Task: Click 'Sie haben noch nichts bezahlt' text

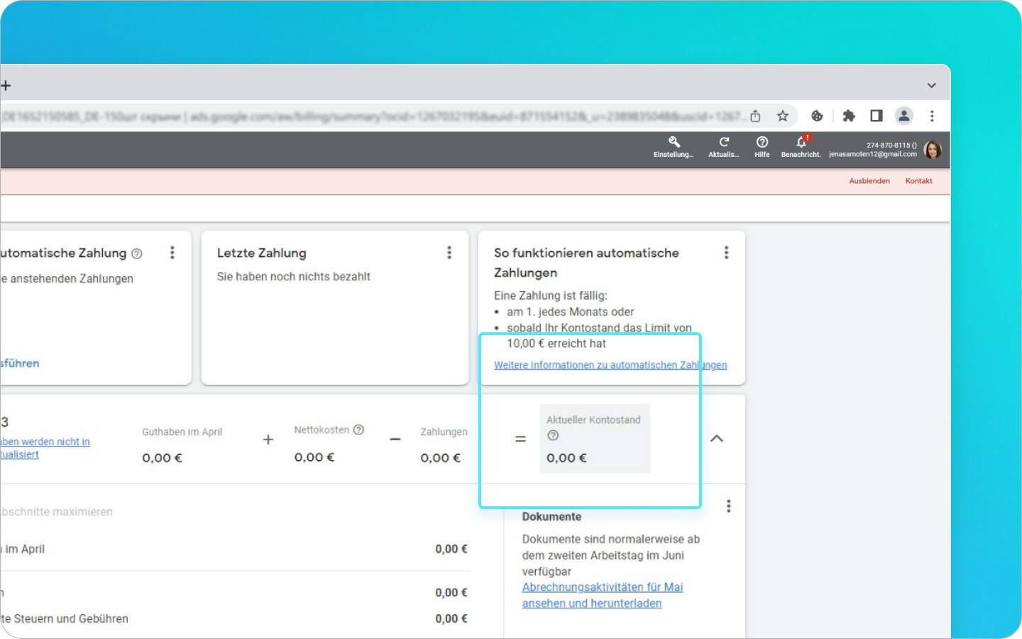Action: coord(294,277)
